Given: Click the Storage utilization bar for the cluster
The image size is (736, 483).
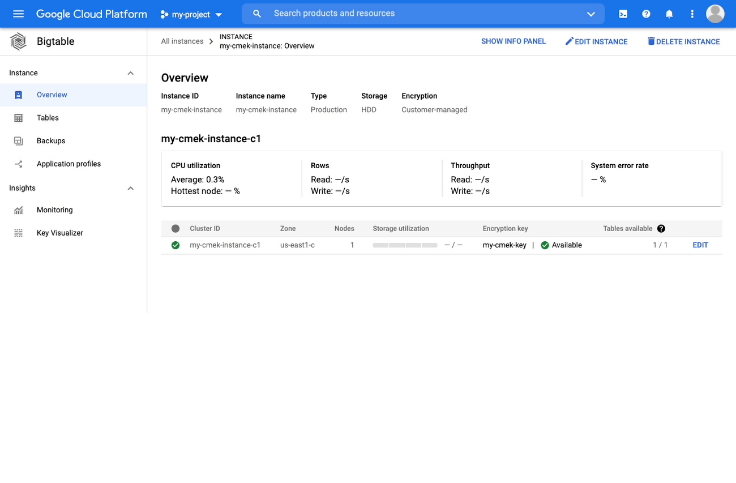Looking at the screenshot, I should tap(405, 245).
